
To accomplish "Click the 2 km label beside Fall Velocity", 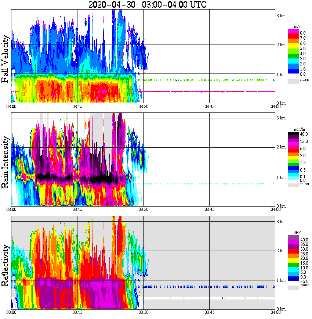I will [281, 45].
